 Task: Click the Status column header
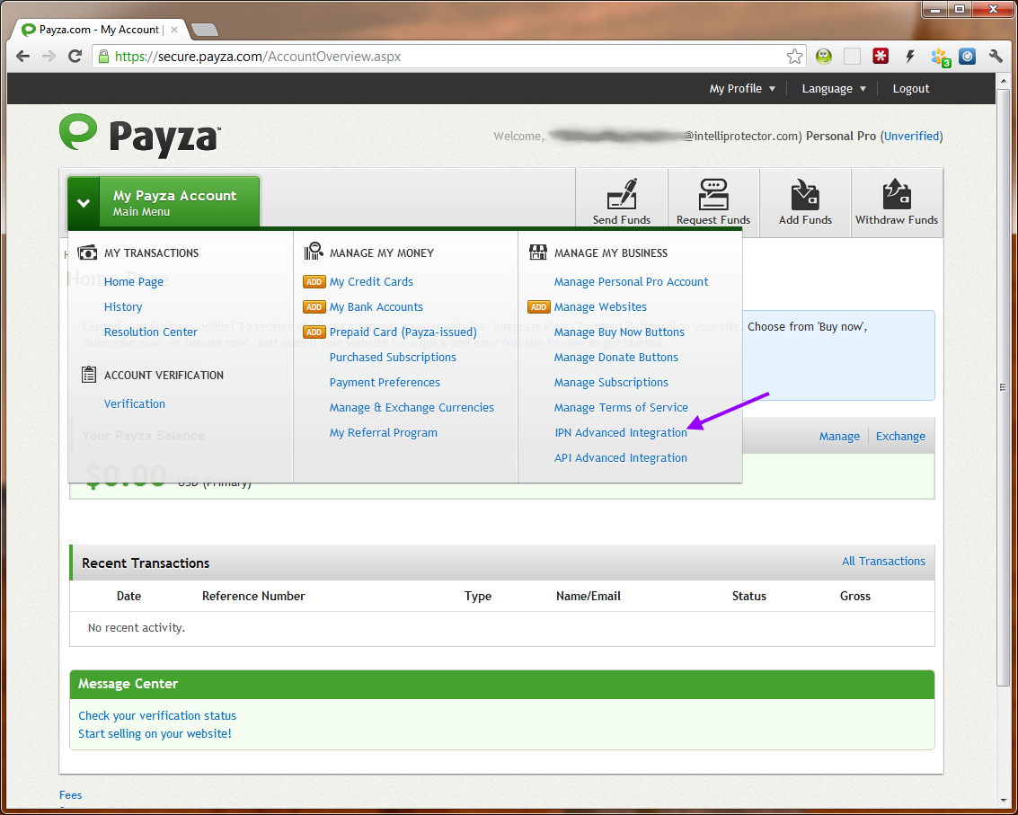[x=749, y=596]
